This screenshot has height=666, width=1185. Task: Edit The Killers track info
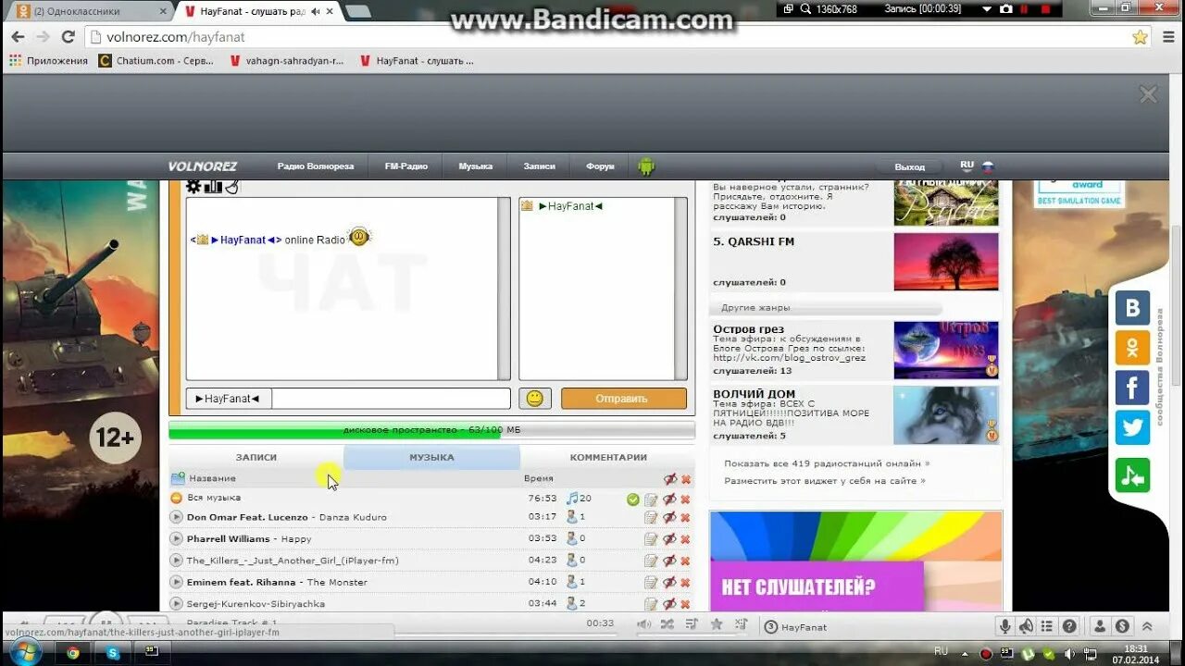pos(651,561)
